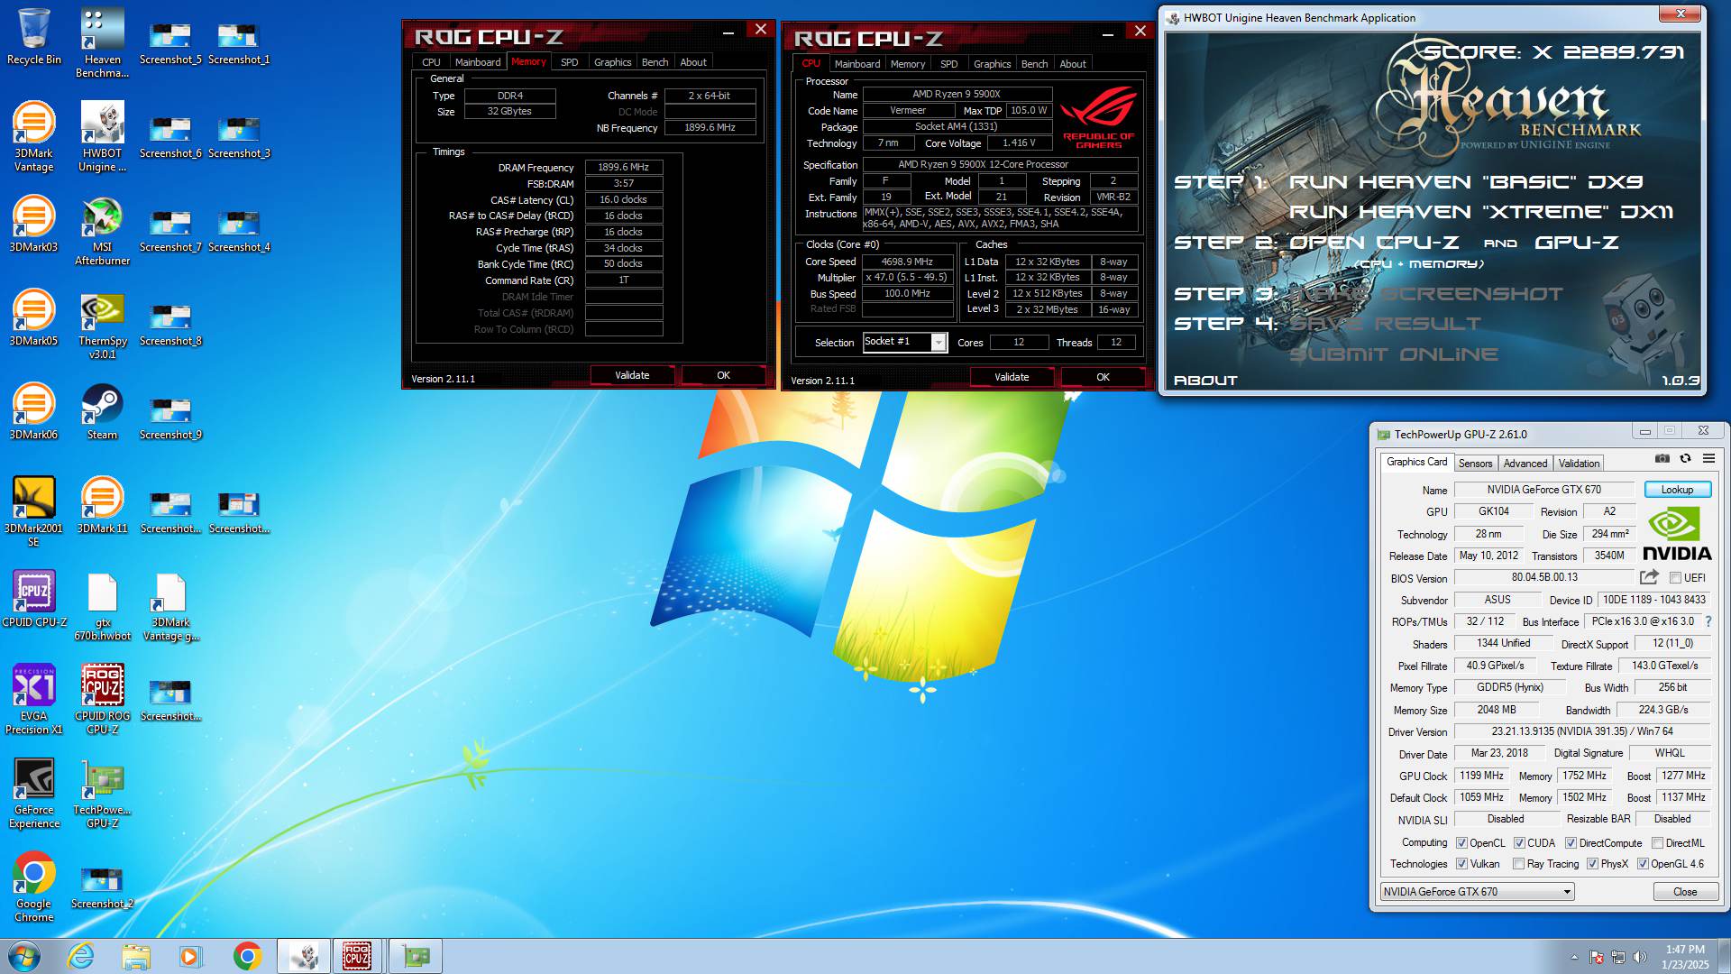Open 3DMark05 desktop icon
The height and width of the screenshot is (974, 1731).
(34, 317)
